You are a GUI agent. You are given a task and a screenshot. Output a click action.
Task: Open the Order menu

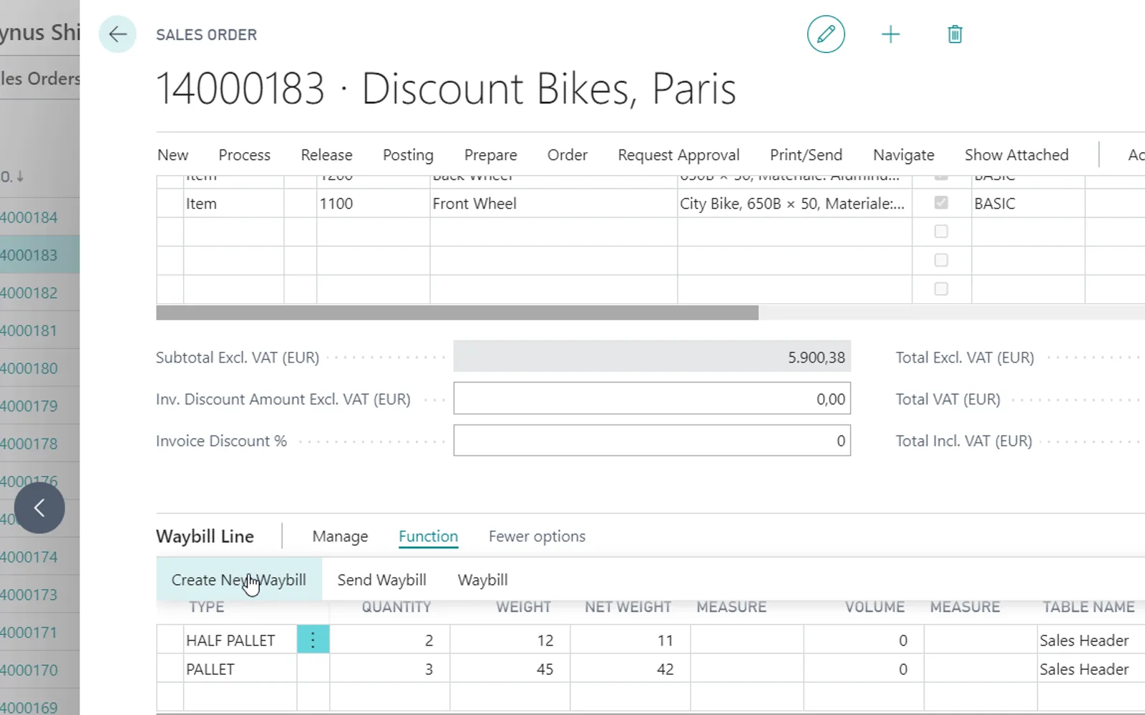point(567,155)
